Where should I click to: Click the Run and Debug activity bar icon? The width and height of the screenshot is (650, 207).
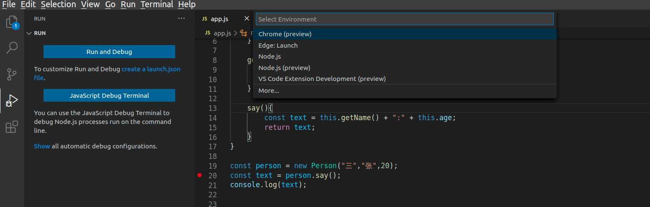[12, 101]
